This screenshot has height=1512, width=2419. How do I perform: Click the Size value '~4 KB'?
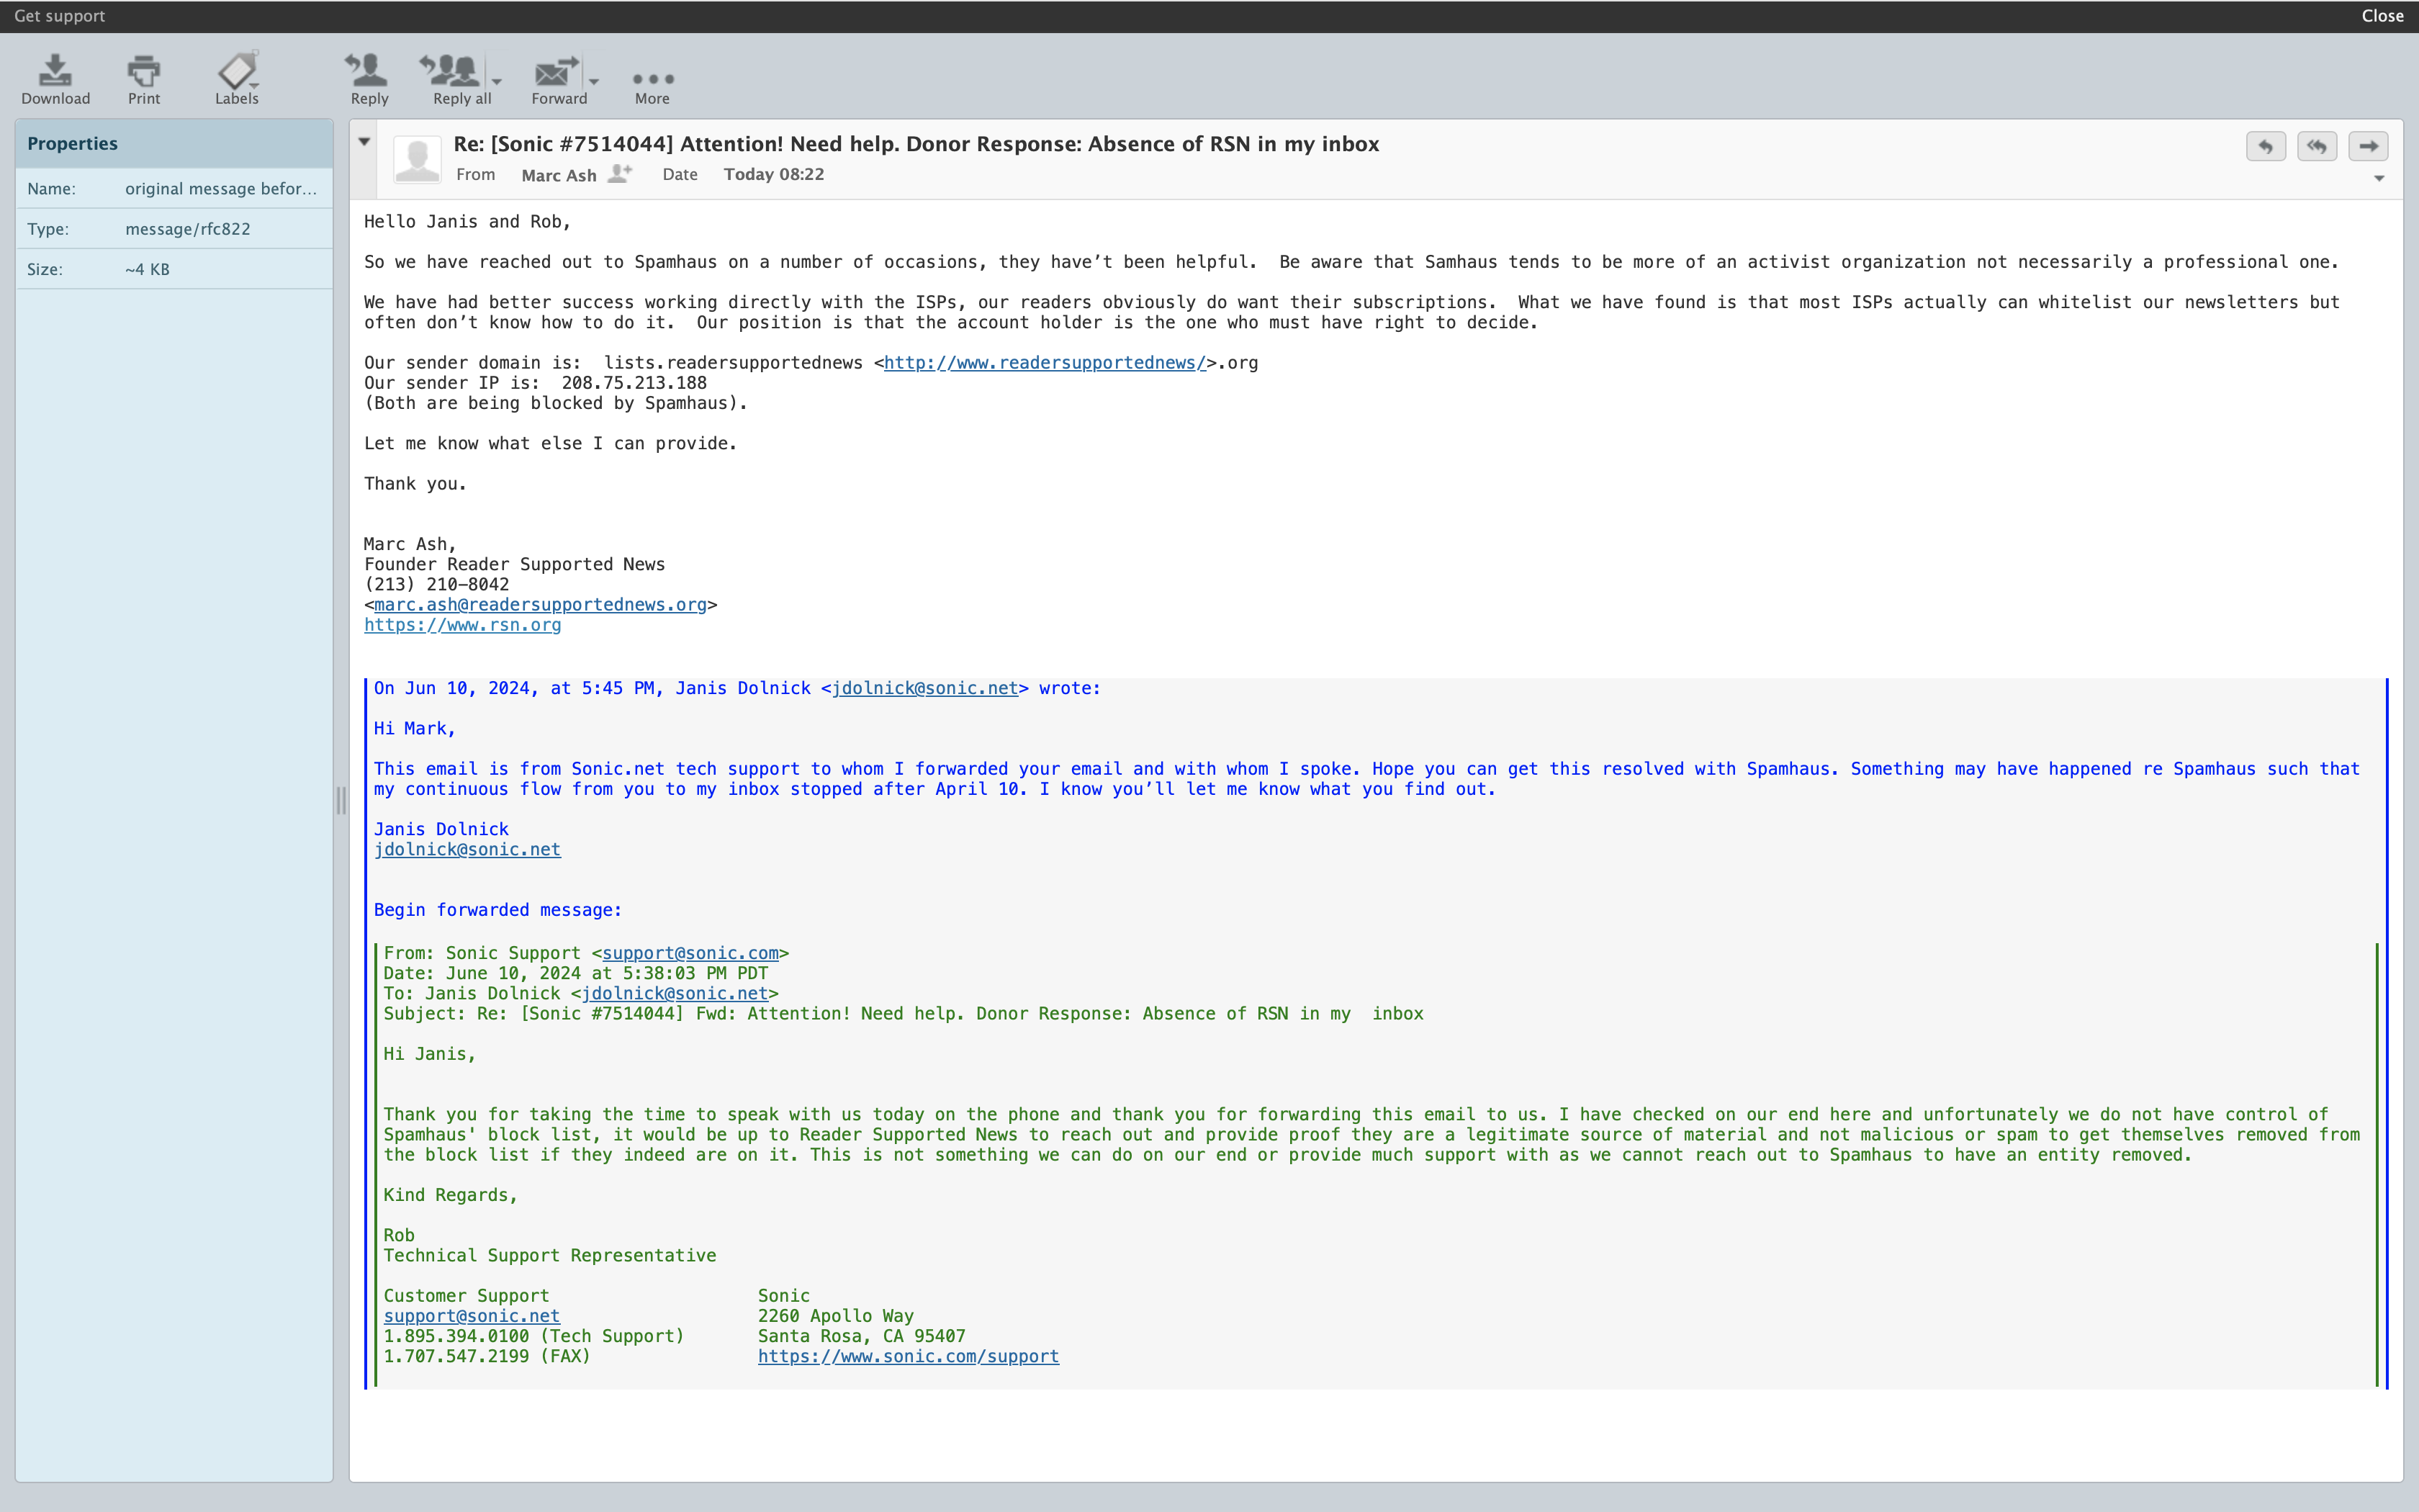pyautogui.click(x=147, y=269)
